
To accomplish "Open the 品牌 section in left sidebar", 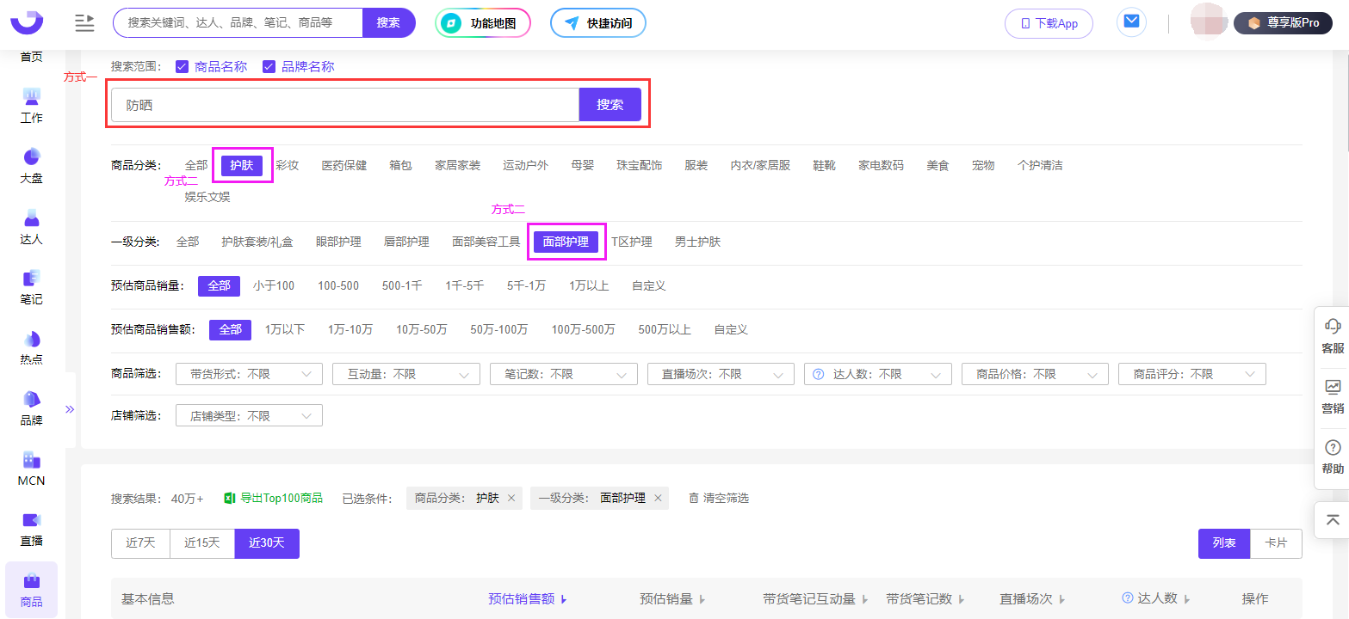I will [30, 411].
